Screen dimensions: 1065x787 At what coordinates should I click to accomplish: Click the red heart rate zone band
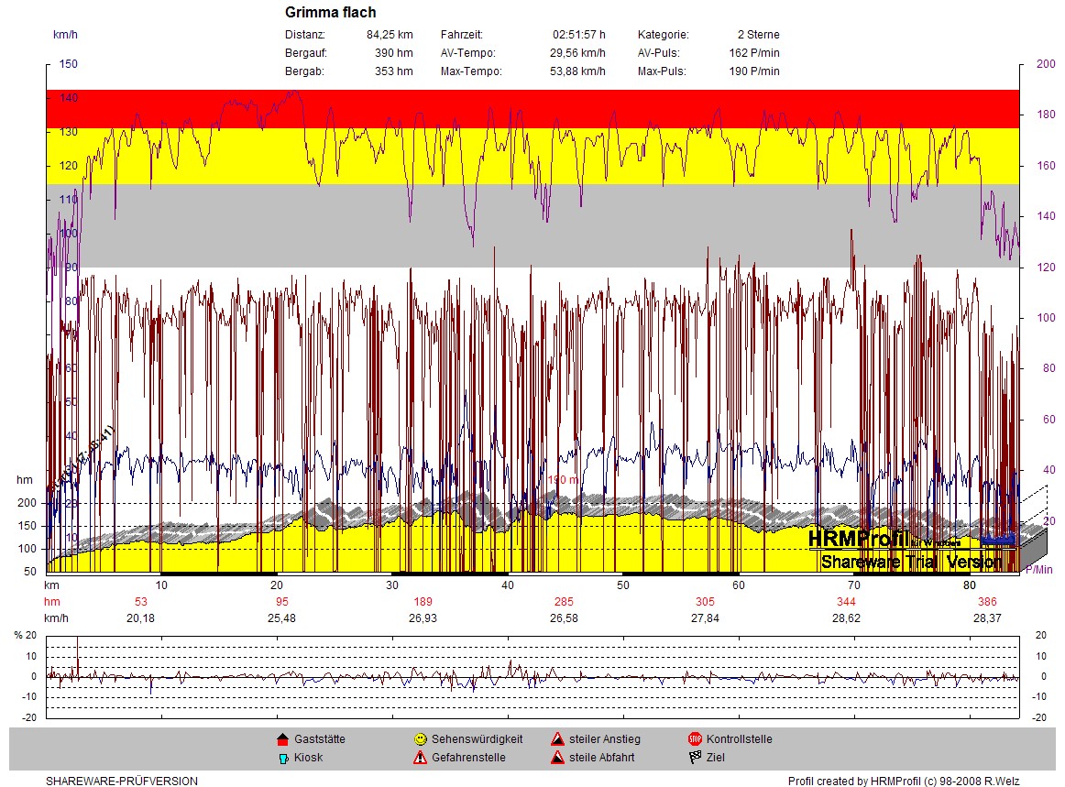point(532,108)
